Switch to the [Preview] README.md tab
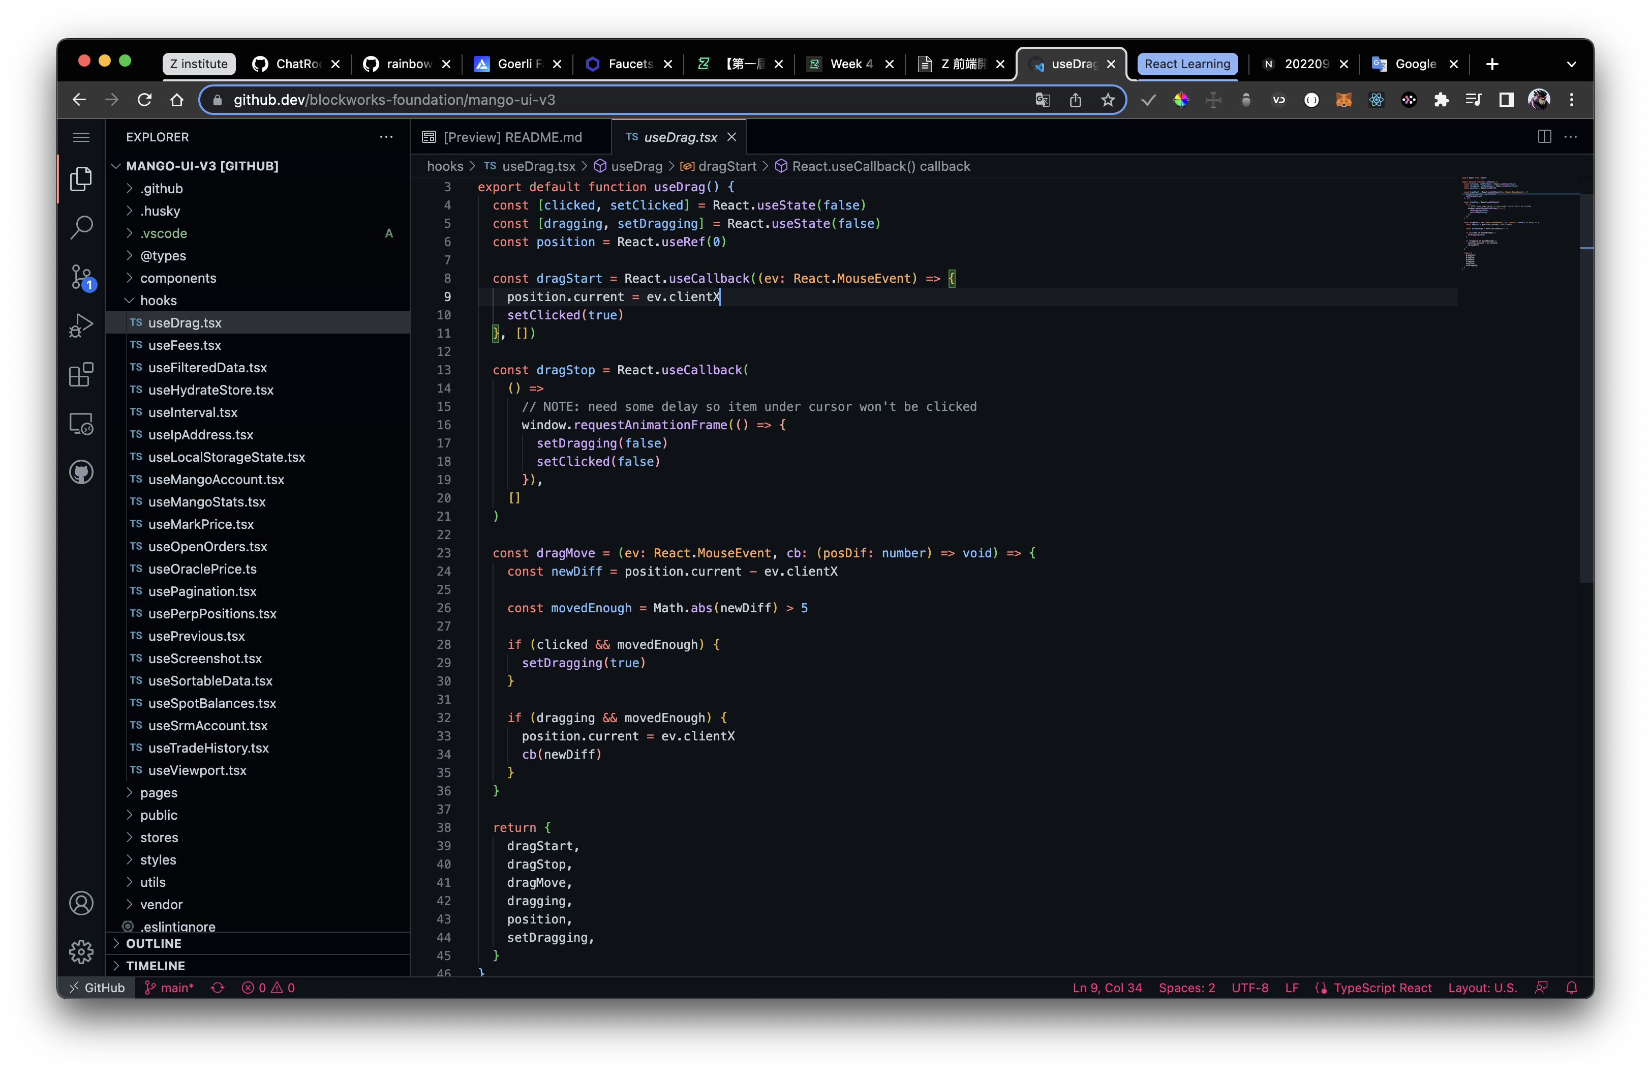The image size is (1651, 1074). point(512,137)
